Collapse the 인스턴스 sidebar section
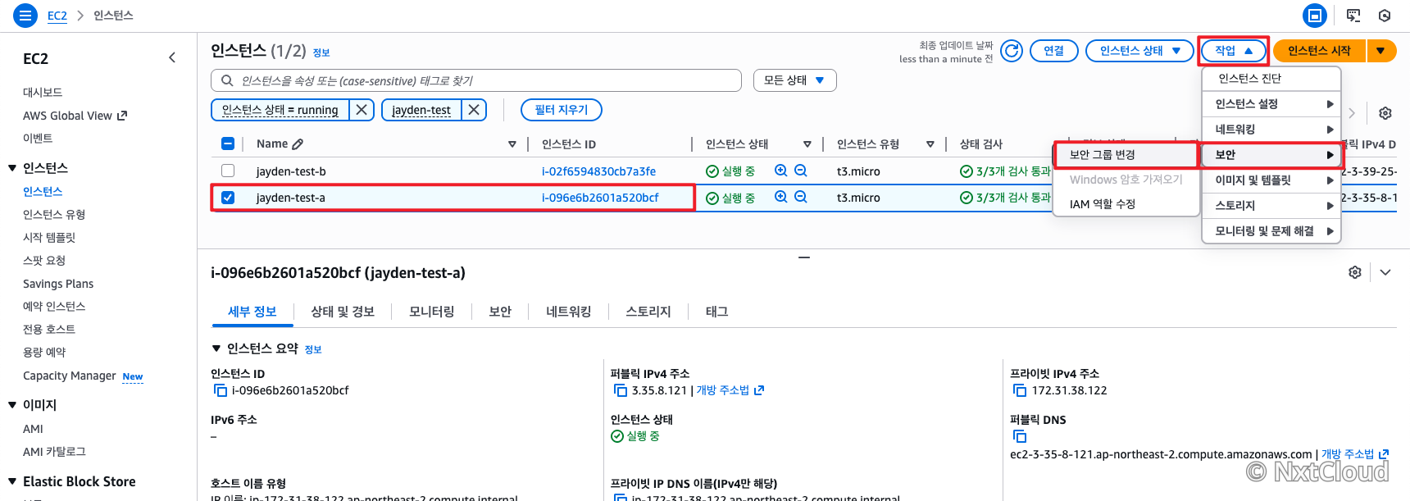Viewport: 1410px width, 501px height. [12, 168]
